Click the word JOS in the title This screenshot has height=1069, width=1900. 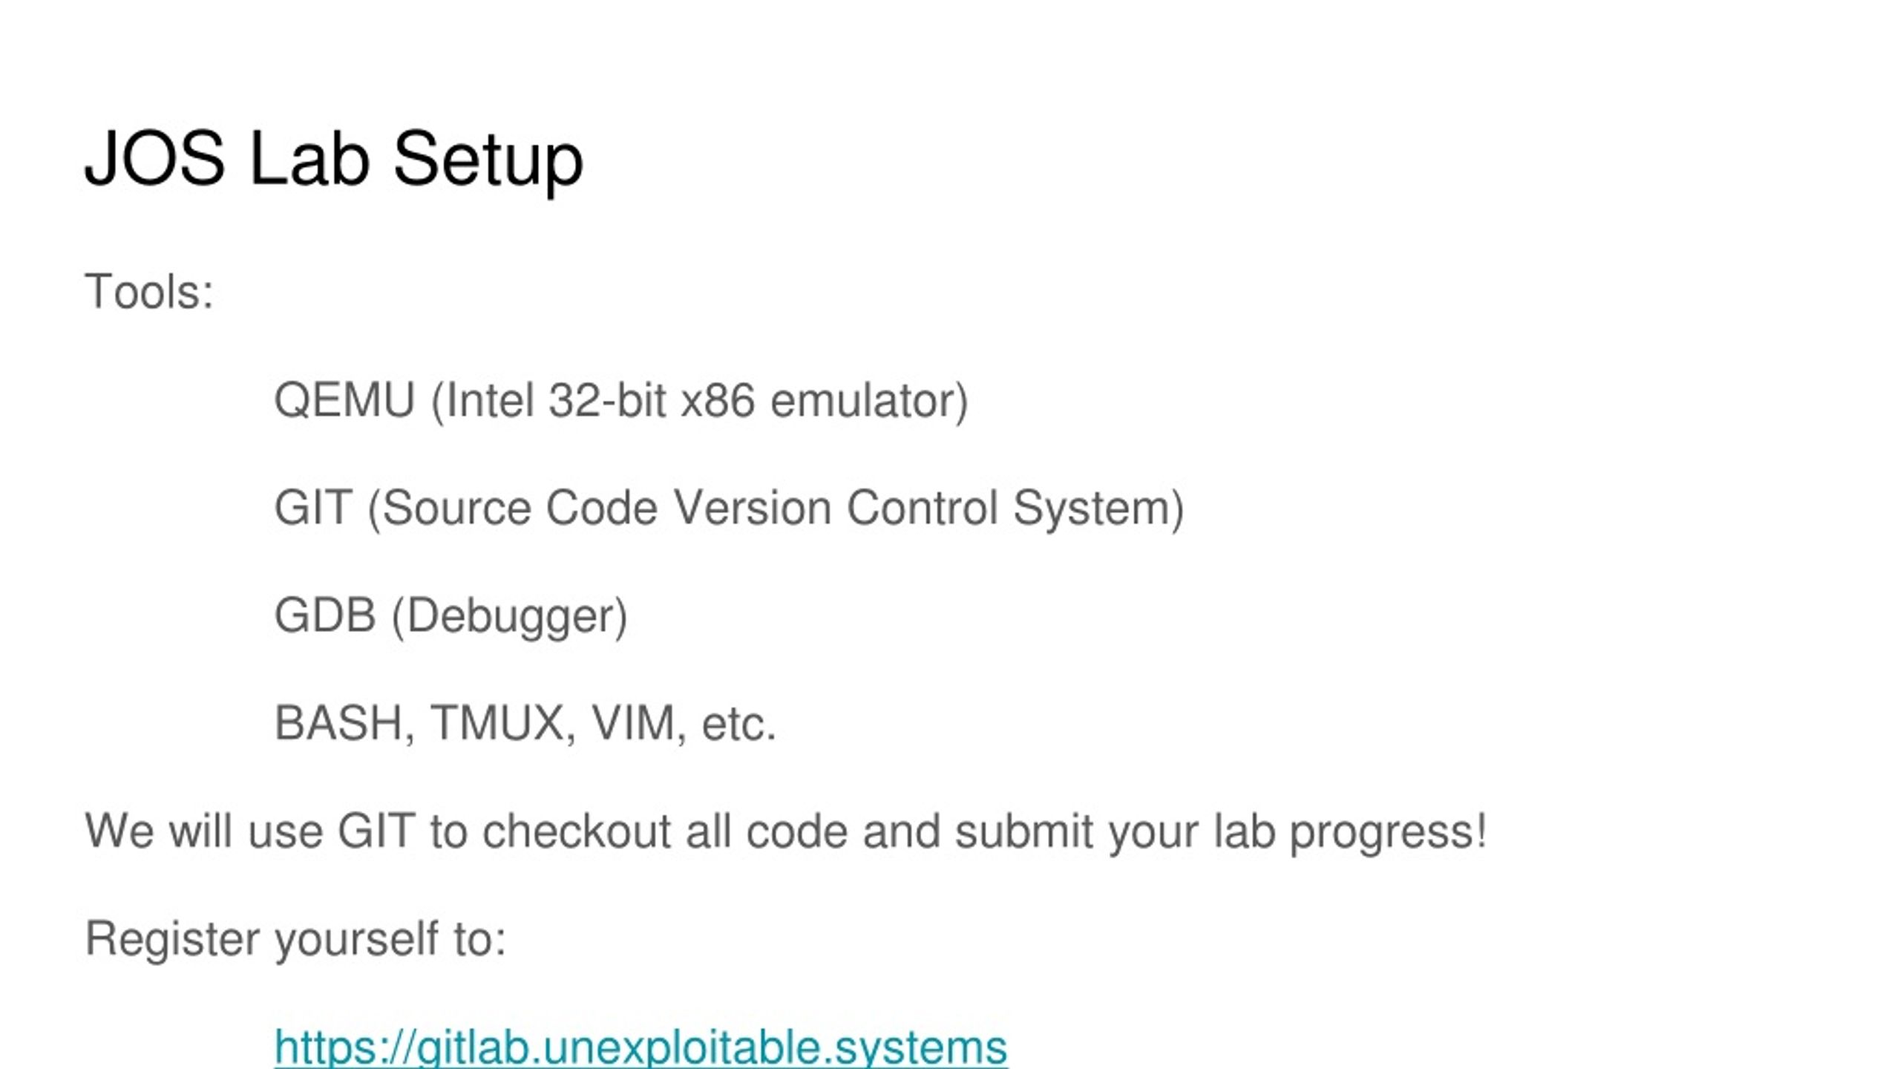coord(154,158)
